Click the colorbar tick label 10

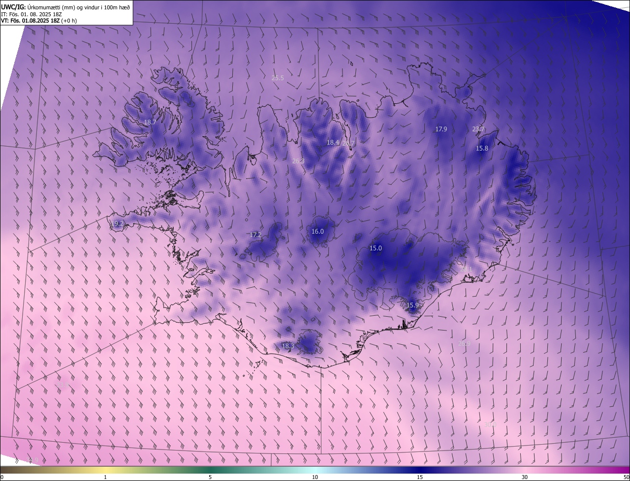315,477
